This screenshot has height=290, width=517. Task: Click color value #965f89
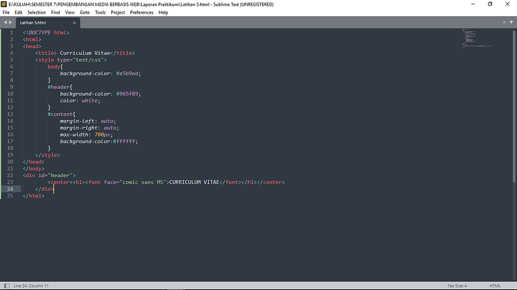point(127,94)
